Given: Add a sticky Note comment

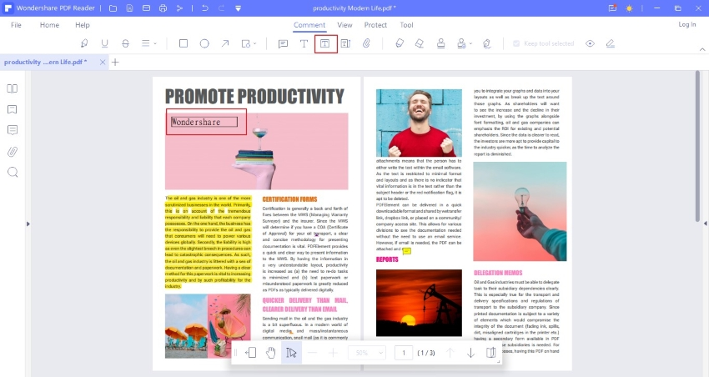Looking at the screenshot, I should click(x=283, y=44).
